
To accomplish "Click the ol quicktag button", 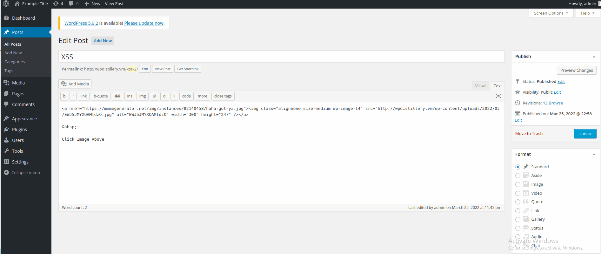I will (x=165, y=96).
